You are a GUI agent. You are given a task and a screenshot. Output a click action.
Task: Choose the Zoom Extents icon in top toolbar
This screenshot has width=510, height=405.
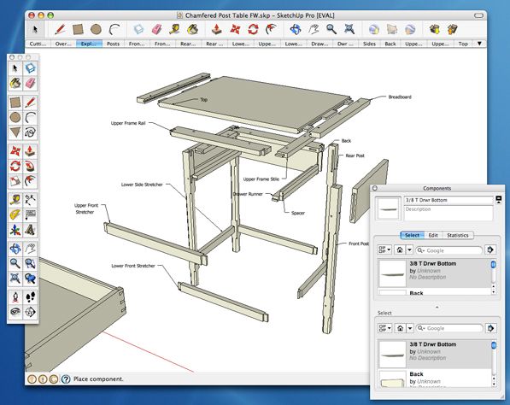click(349, 29)
